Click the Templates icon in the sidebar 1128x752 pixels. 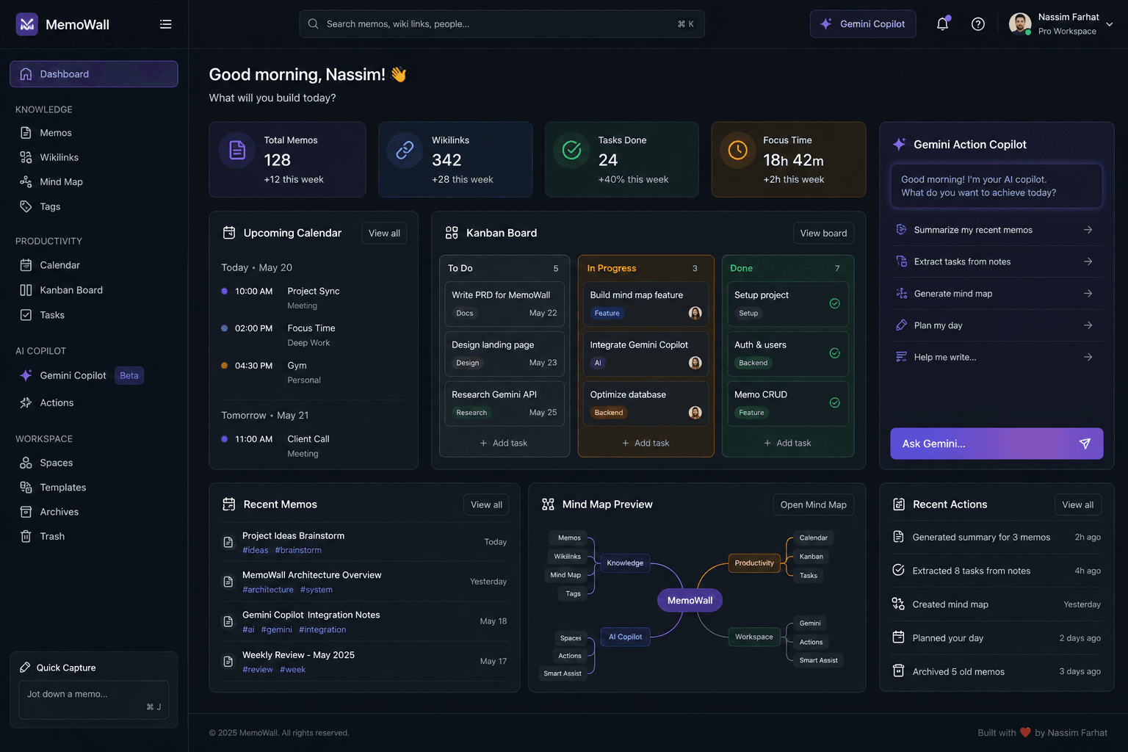(x=26, y=488)
